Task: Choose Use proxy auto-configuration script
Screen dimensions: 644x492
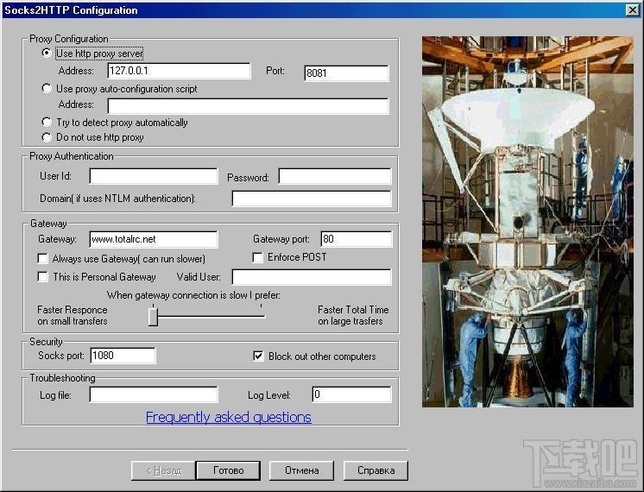Action: point(47,88)
